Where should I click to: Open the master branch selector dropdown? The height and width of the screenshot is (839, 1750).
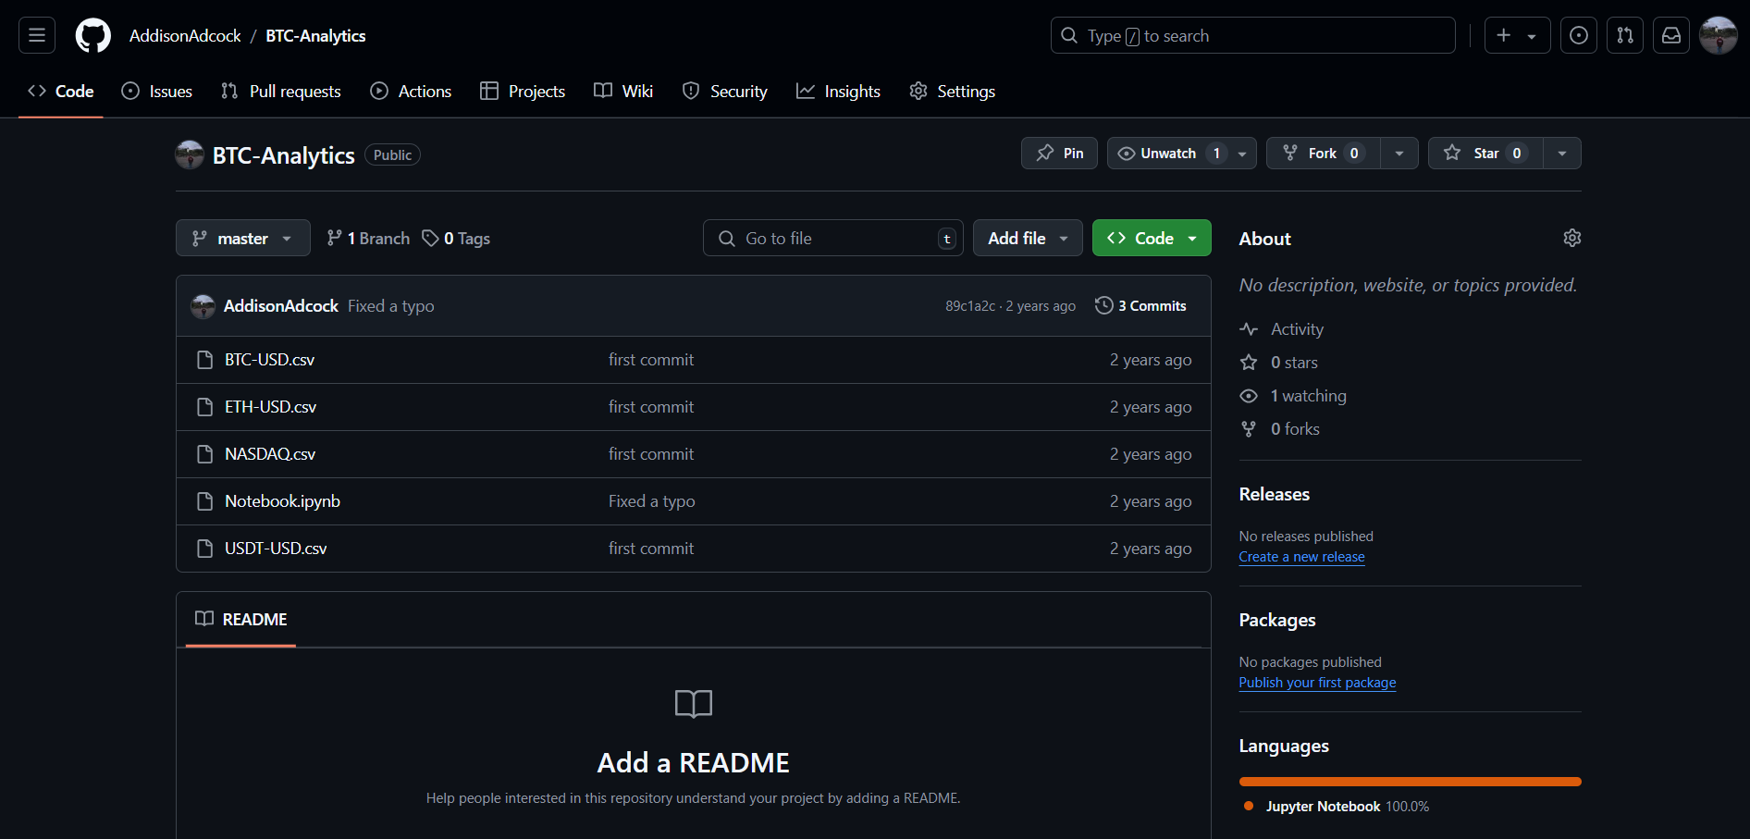(x=242, y=238)
